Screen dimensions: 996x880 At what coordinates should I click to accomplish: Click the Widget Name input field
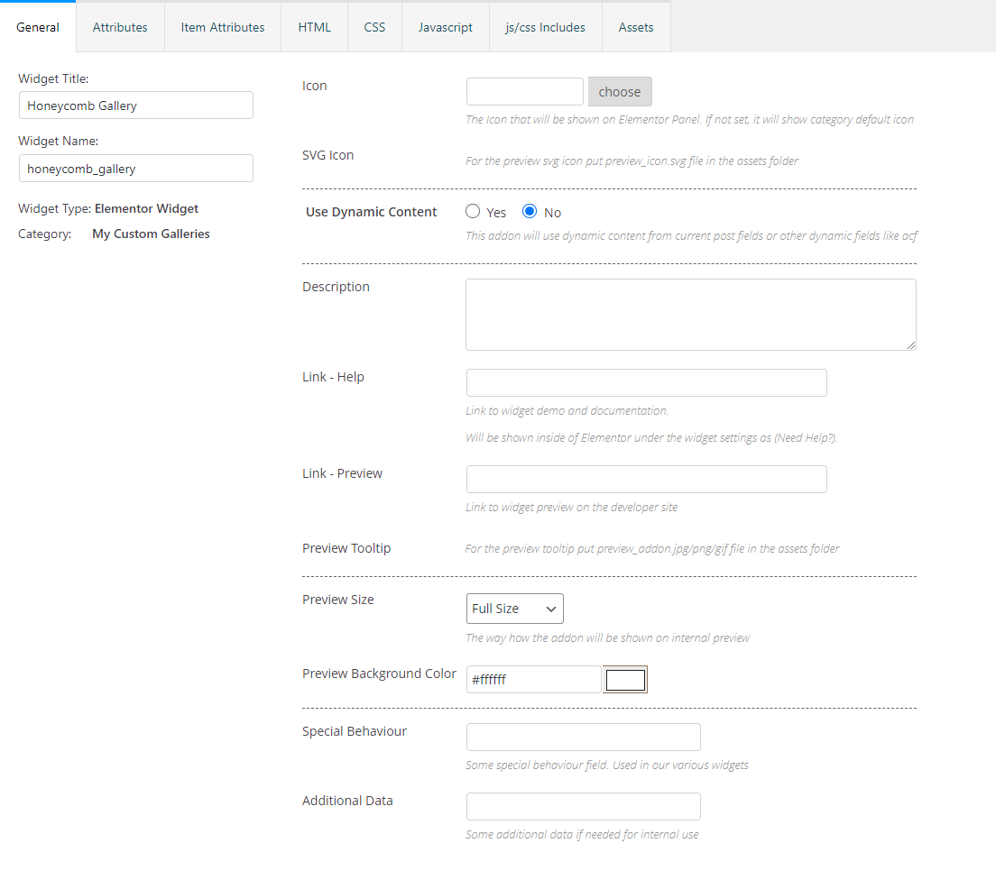point(136,169)
